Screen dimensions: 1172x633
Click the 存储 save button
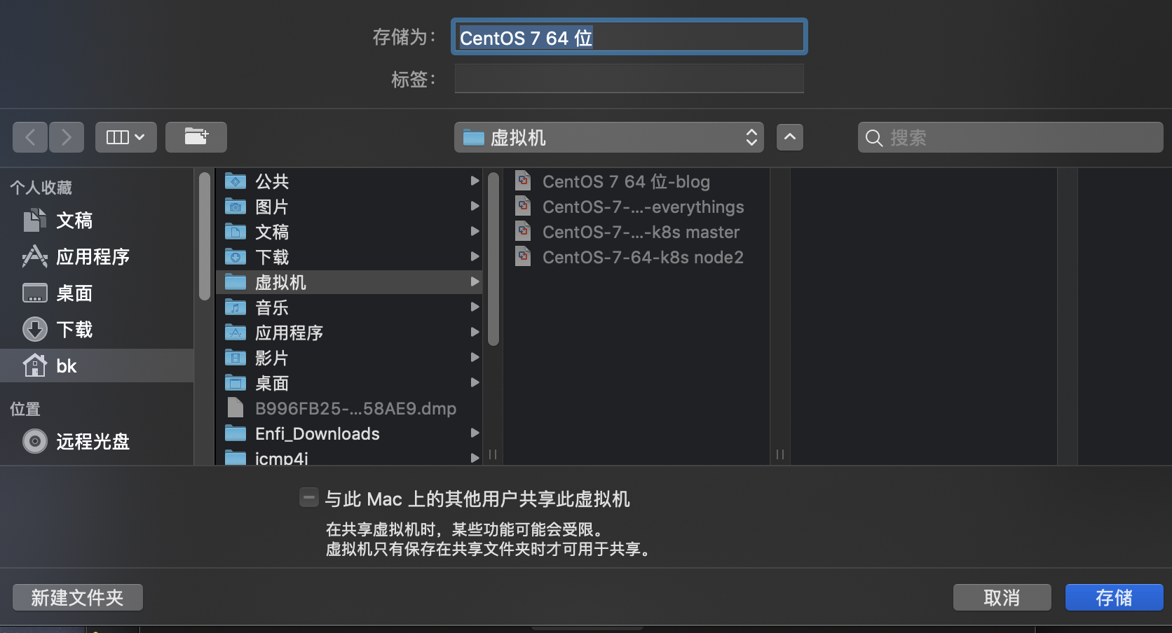pos(1115,597)
